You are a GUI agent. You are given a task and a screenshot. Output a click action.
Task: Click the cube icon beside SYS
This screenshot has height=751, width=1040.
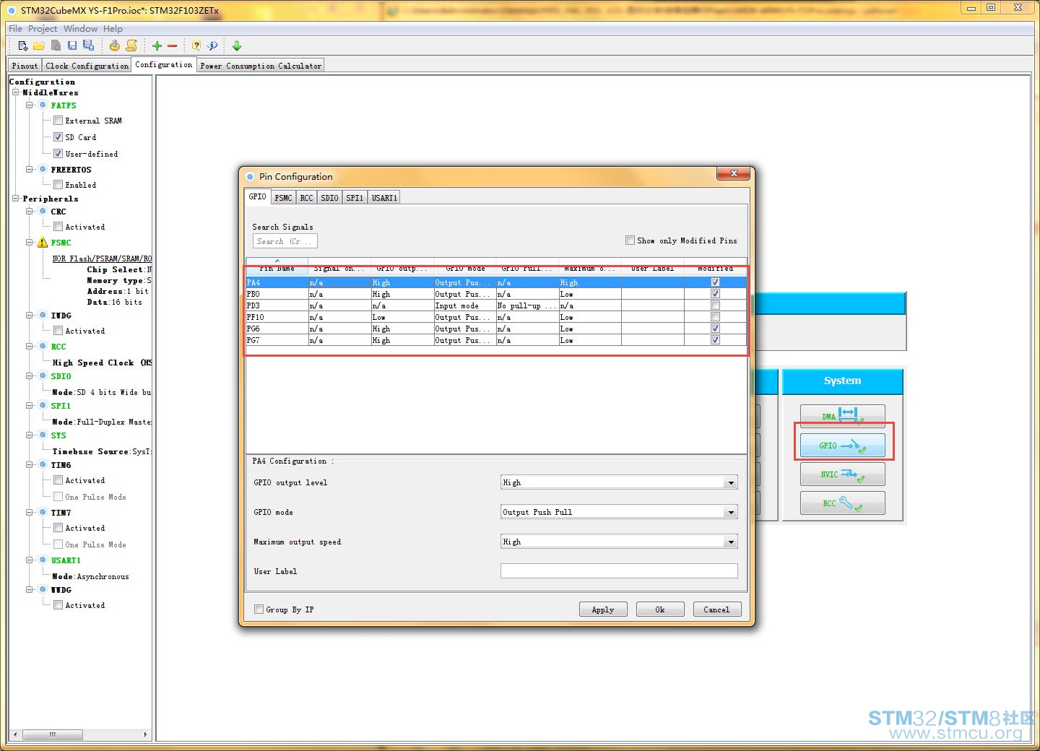pos(43,435)
